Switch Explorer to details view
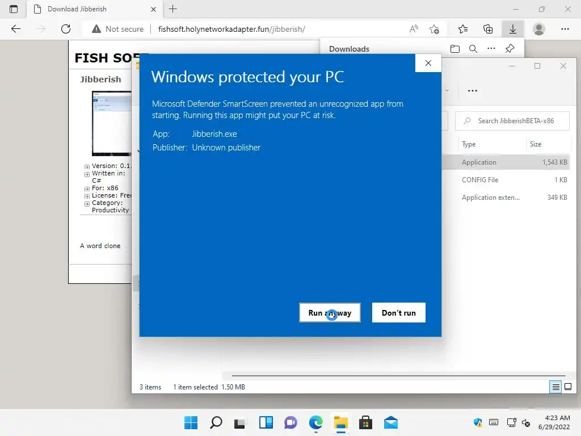The height and width of the screenshot is (436, 581). 556,387
